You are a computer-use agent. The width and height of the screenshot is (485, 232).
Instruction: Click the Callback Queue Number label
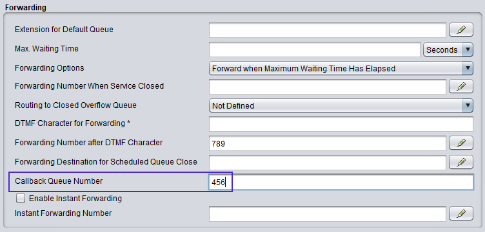(59, 181)
